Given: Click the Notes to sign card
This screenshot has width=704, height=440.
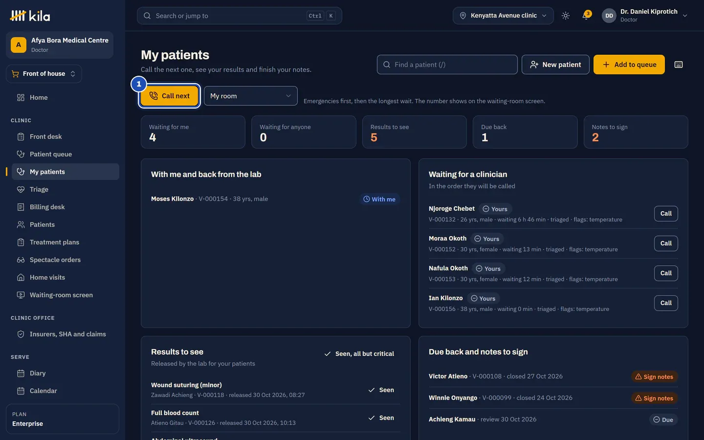Looking at the screenshot, I should tap(636, 132).
